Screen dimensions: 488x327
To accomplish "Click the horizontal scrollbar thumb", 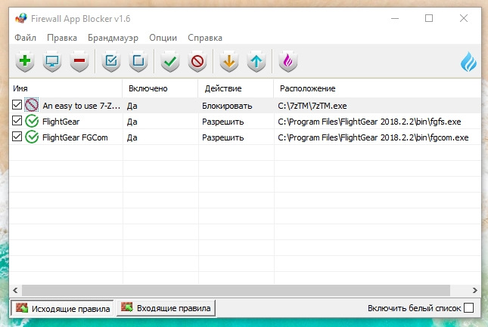I will (x=236, y=290).
